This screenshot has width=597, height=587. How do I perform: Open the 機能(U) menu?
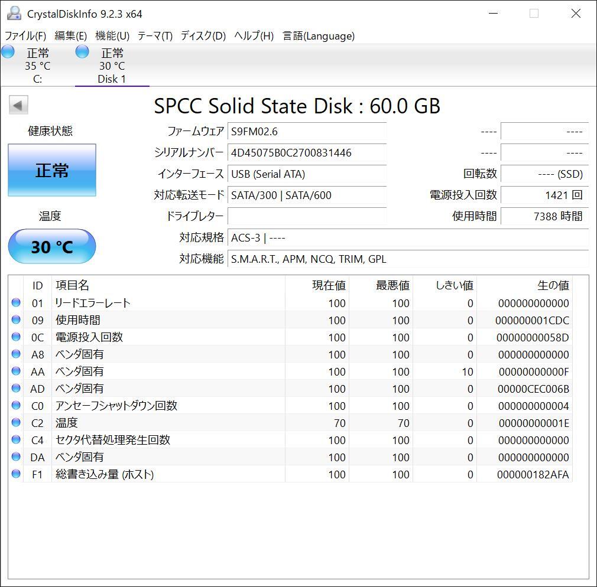pyautogui.click(x=112, y=36)
